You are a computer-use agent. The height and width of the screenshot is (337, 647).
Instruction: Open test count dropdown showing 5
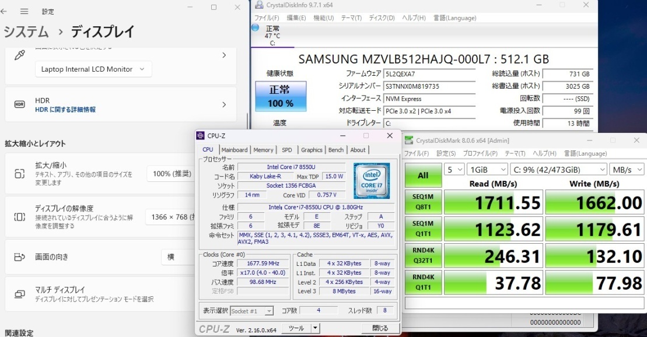[454, 170]
